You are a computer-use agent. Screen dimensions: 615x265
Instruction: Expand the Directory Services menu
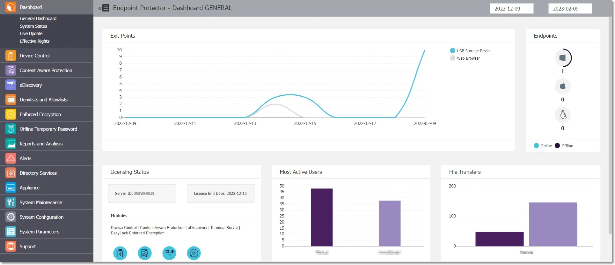pos(47,173)
